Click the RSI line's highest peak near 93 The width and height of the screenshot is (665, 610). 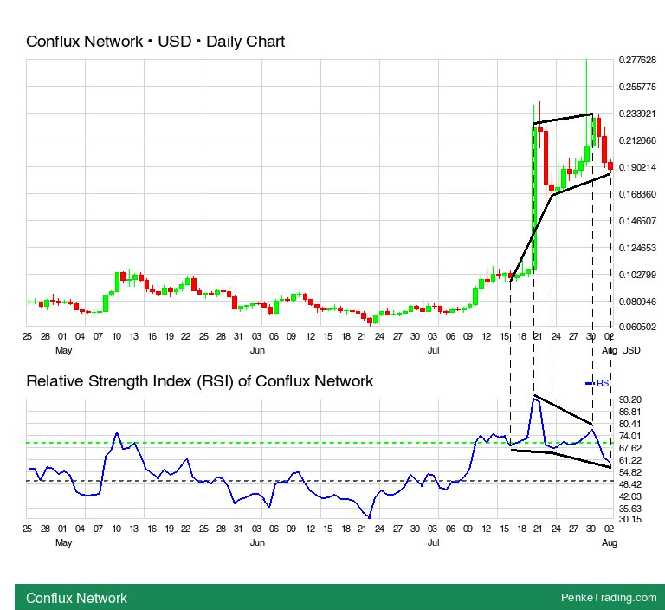[x=535, y=399]
